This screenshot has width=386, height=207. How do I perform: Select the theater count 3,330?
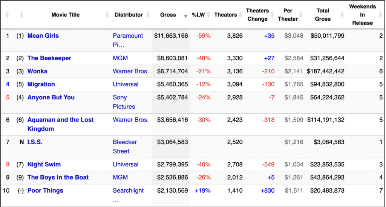click(235, 58)
